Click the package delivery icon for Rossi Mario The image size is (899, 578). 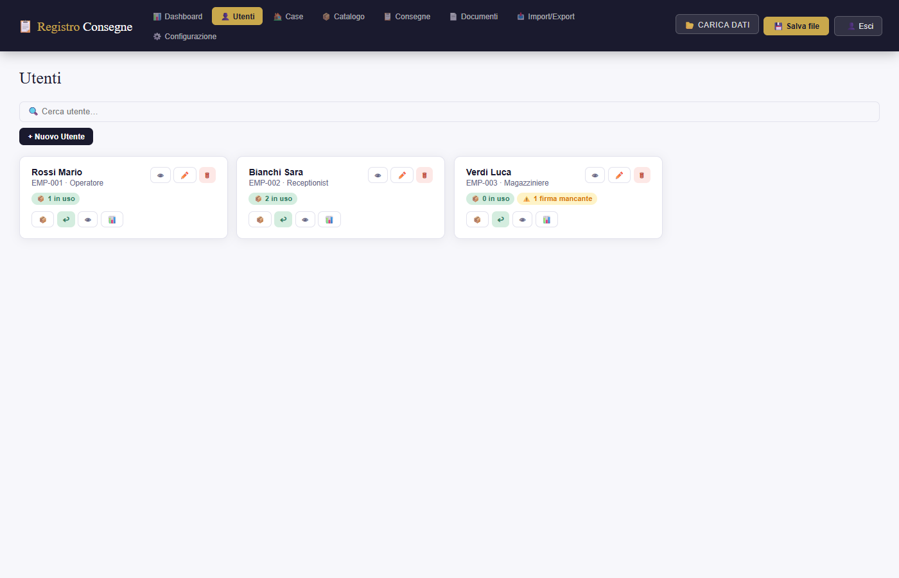(x=43, y=220)
